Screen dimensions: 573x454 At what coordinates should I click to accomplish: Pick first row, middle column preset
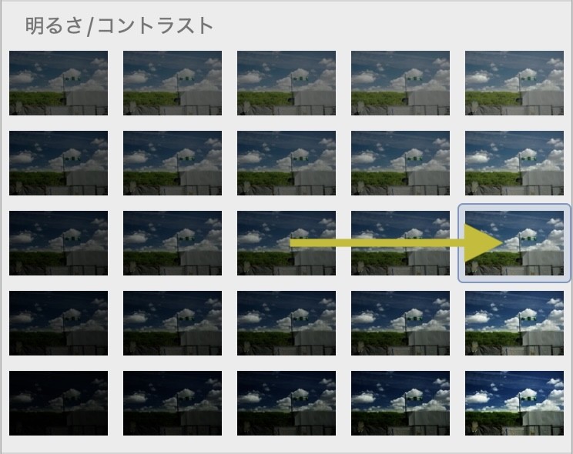[286, 83]
